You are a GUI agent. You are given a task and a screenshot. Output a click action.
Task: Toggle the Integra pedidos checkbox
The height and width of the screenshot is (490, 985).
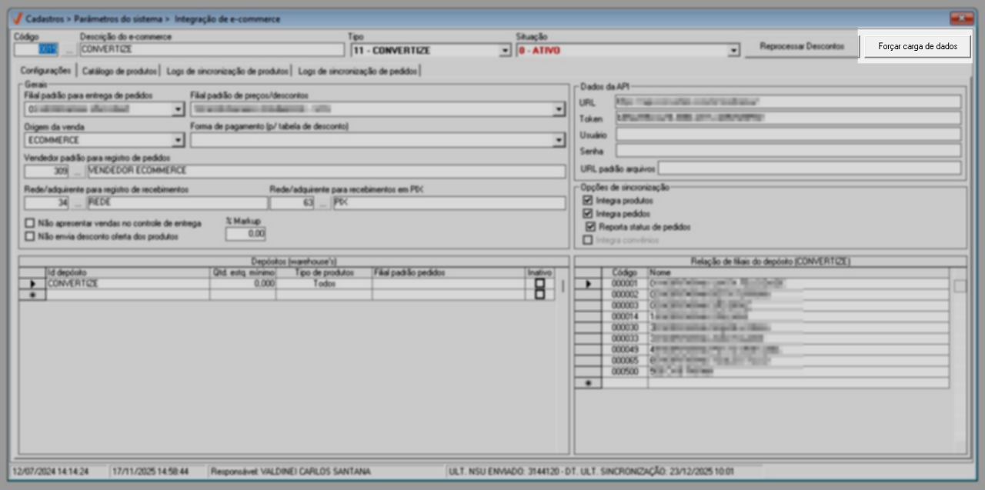tap(589, 213)
